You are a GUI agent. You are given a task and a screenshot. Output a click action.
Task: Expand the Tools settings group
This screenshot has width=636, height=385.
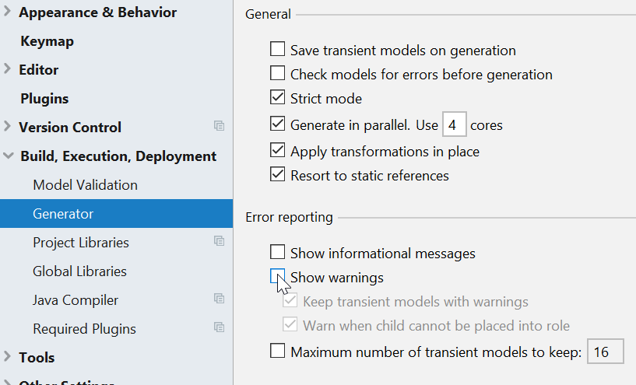(x=8, y=357)
